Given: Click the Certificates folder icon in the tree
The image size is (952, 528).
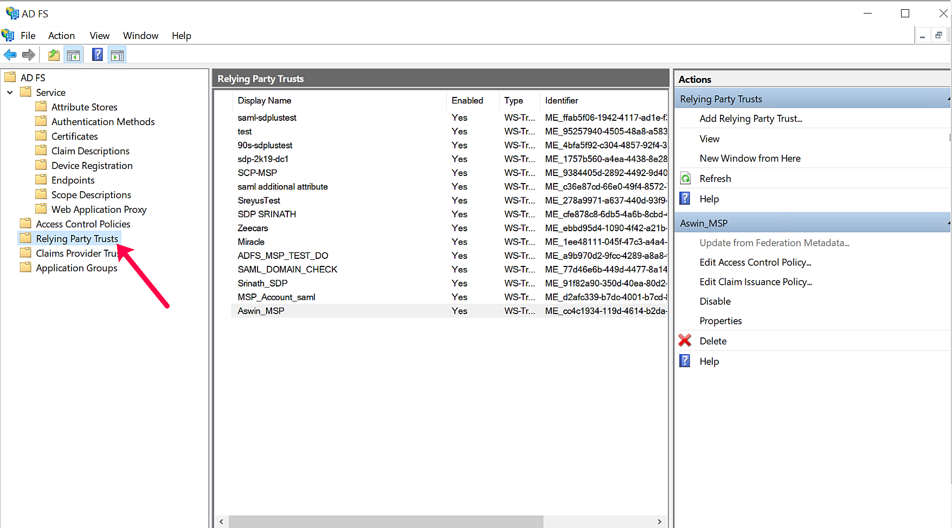Looking at the screenshot, I should [41, 136].
